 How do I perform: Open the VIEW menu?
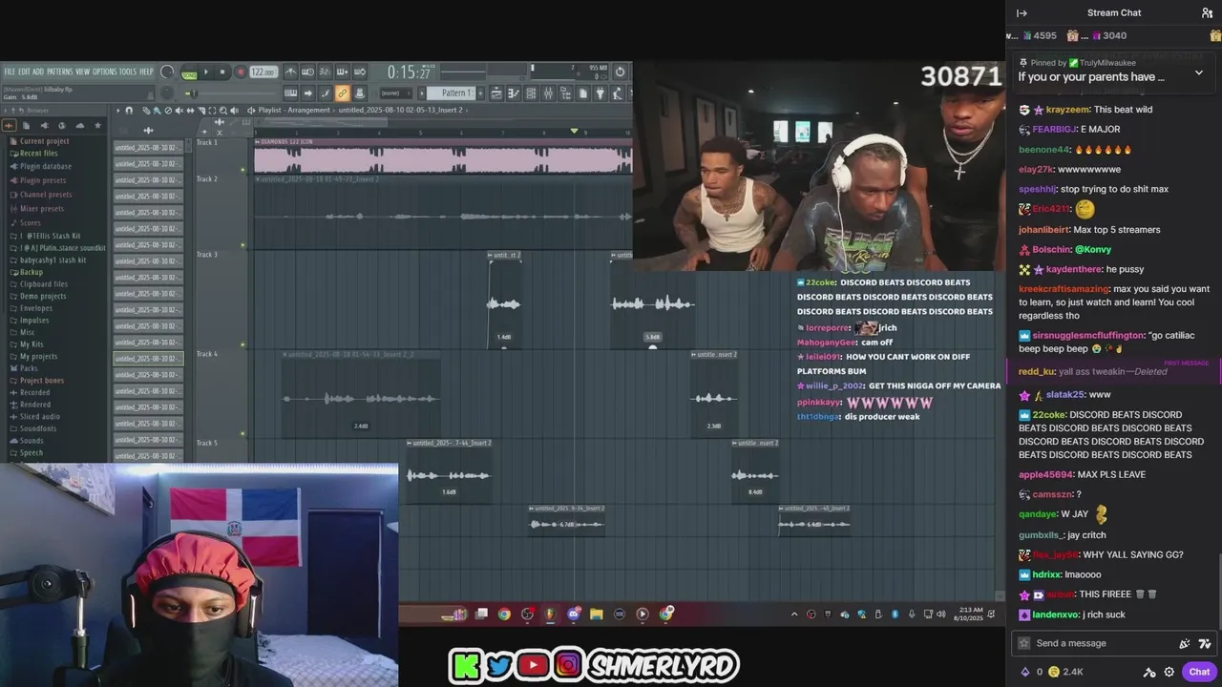coord(82,72)
